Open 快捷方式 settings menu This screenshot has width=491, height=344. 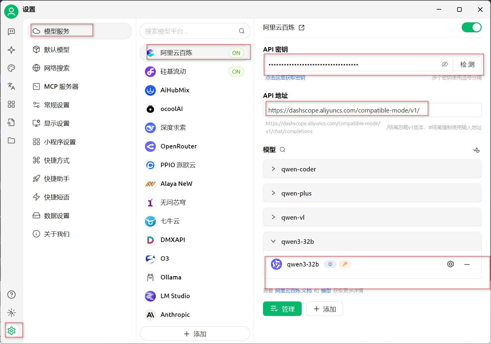[x=79, y=160]
